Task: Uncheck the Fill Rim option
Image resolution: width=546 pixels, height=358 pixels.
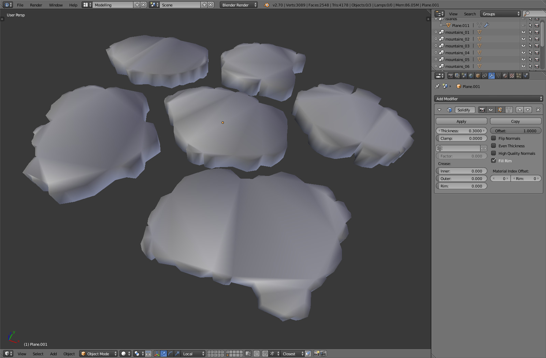Action: (x=493, y=161)
